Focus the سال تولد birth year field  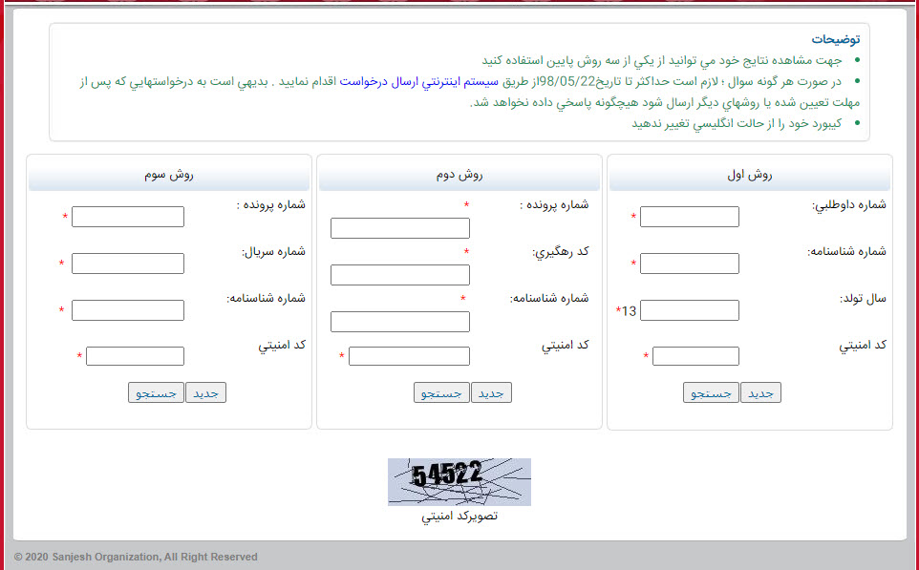click(x=689, y=310)
